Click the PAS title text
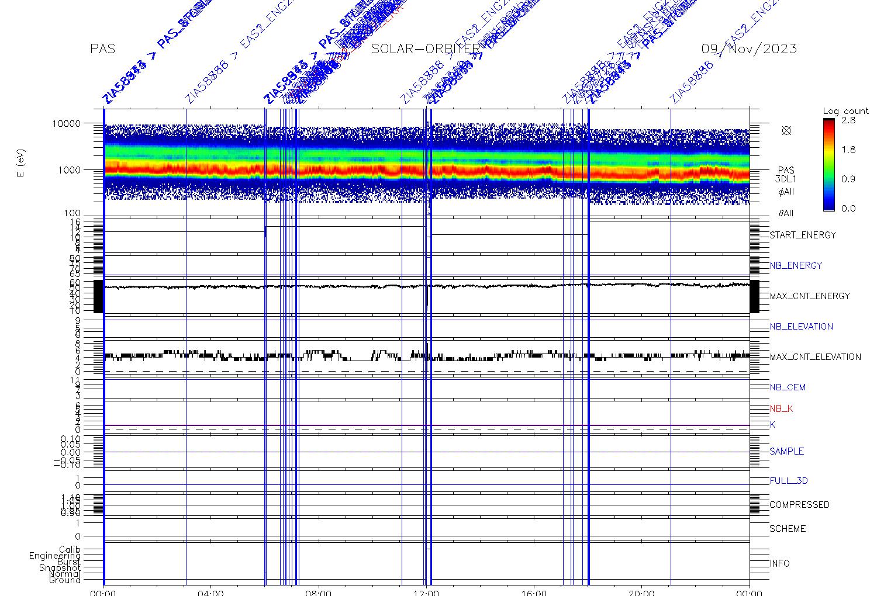 click(x=102, y=49)
